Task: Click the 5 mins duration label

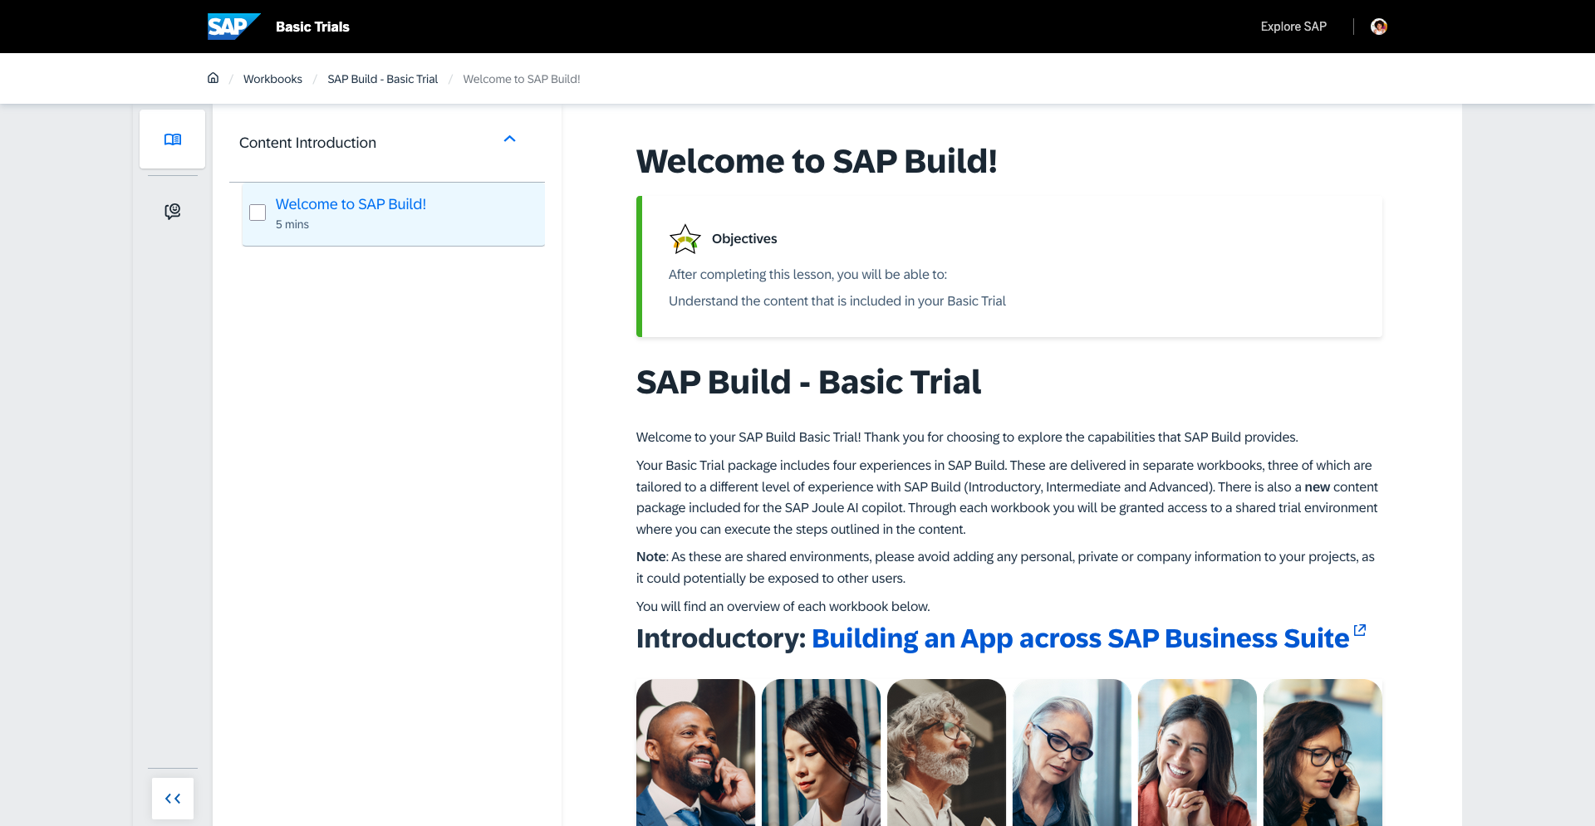Action: coord(292,224)
